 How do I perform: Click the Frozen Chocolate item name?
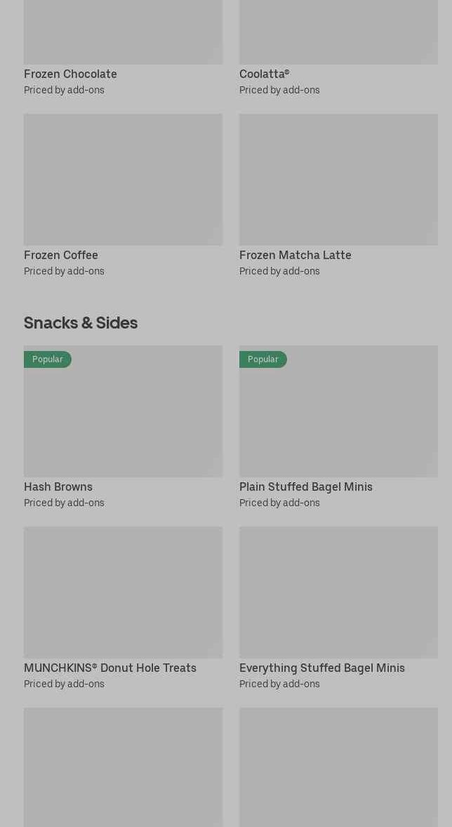tap(70, 74)
